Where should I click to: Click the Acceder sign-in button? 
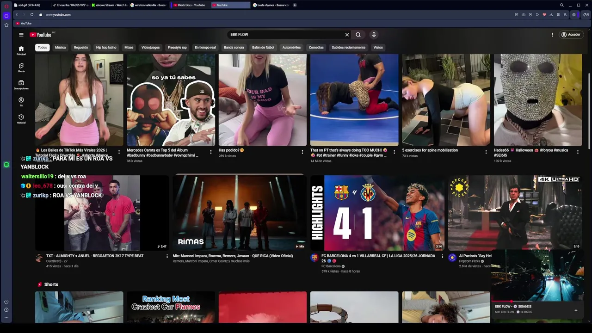click(571, 35)
